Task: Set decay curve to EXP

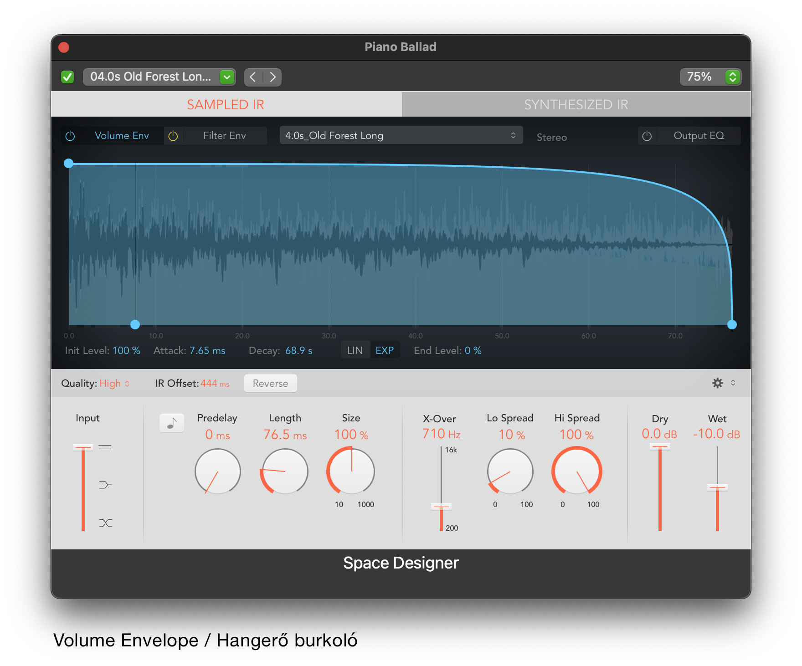Action: [x=385, y=350]
